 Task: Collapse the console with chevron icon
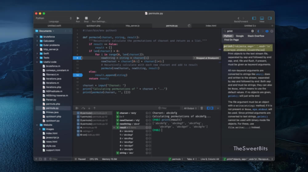(x=218, y=108)
